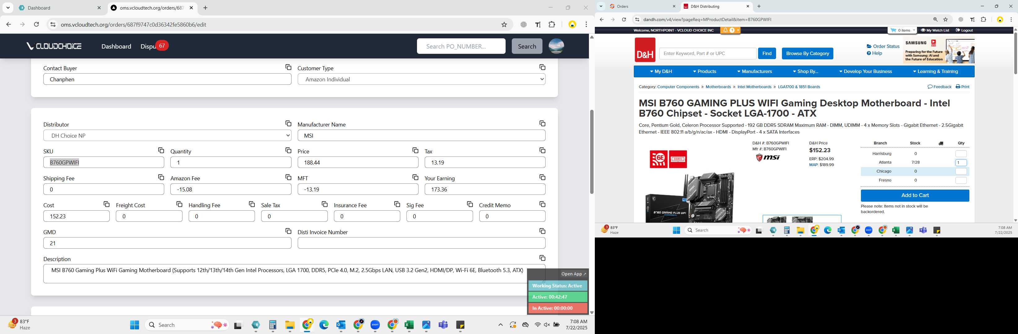The image size is (1018, 334).
Task: Expand the Shop By... menu
Action: pyautogui.click(x=805, y=72)
